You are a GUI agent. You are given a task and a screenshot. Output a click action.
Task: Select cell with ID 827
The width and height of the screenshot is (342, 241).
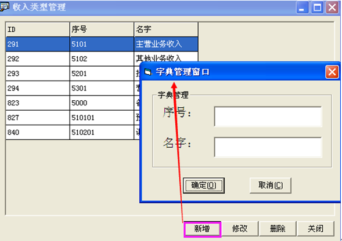[x=38, y=118]
